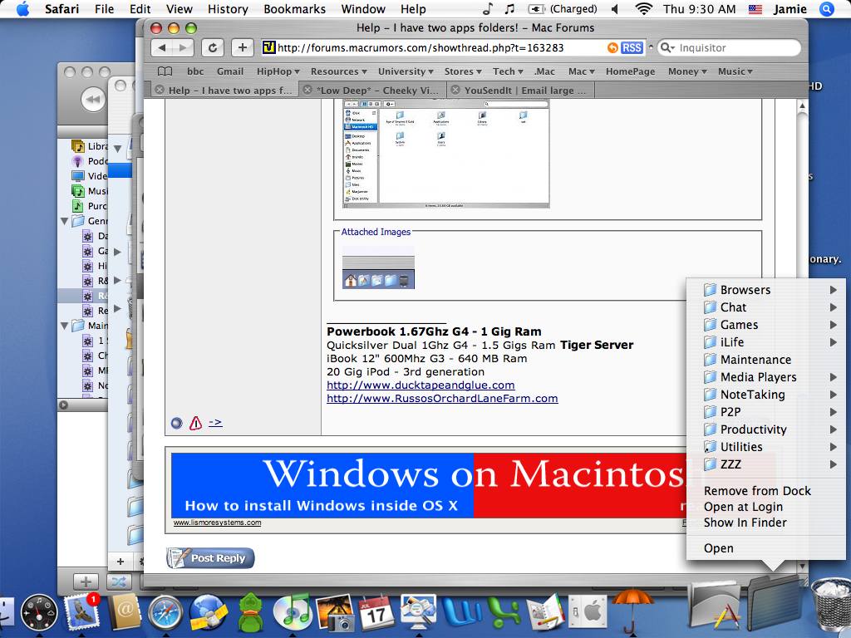Screen dimensions: 851x638
Task: Open the HipHop bookmarks dropdown
Action: 278,71
